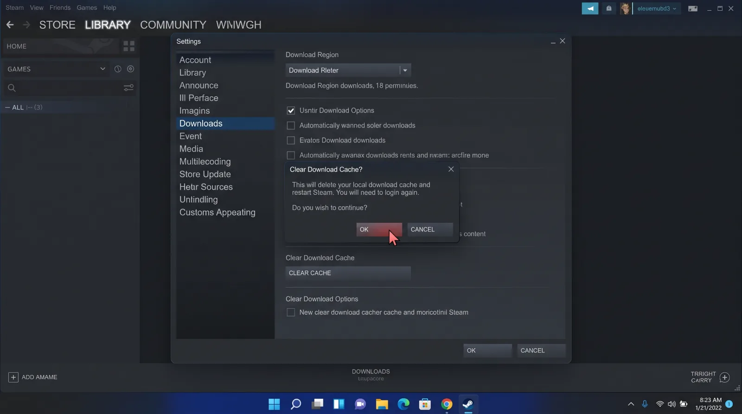This screenshot has width=742, height=414.
Task: Click the recent clock icon beside GAMES
Action: 118,69
